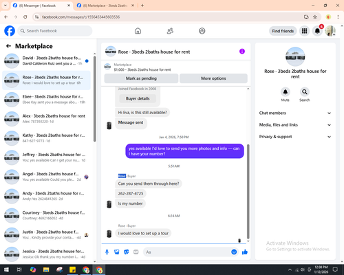Open the profile circle icon in the top navigation

tap(202, 31)
